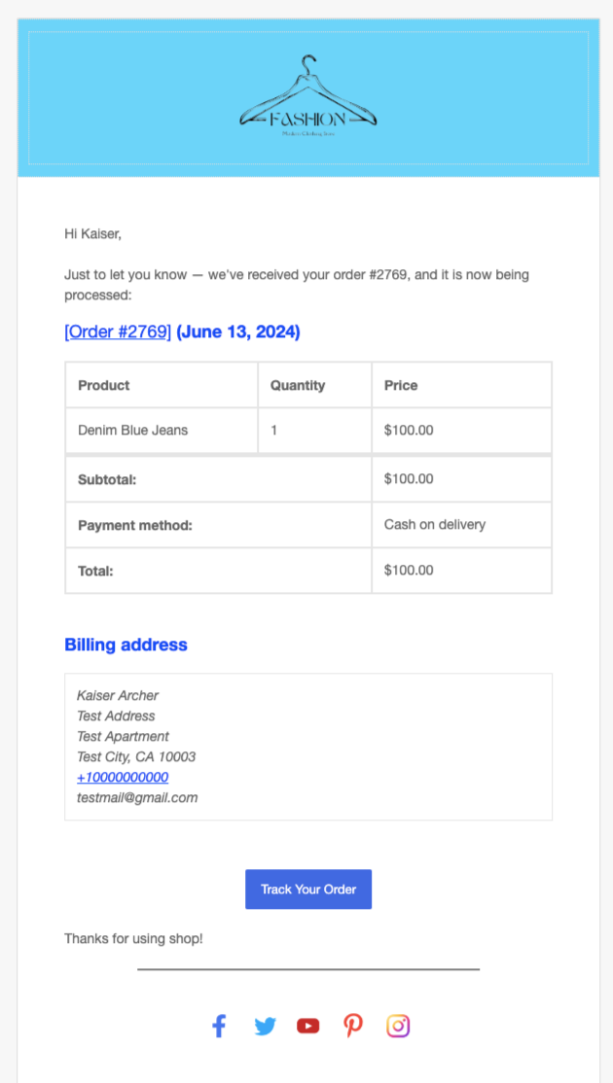
Task: Click the Instagram icon
Action: 398,1026
